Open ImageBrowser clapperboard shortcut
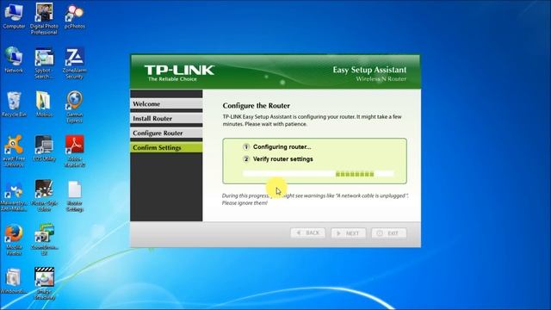The height and width of the screenshot is (310, 551). [x=44, y=283]
